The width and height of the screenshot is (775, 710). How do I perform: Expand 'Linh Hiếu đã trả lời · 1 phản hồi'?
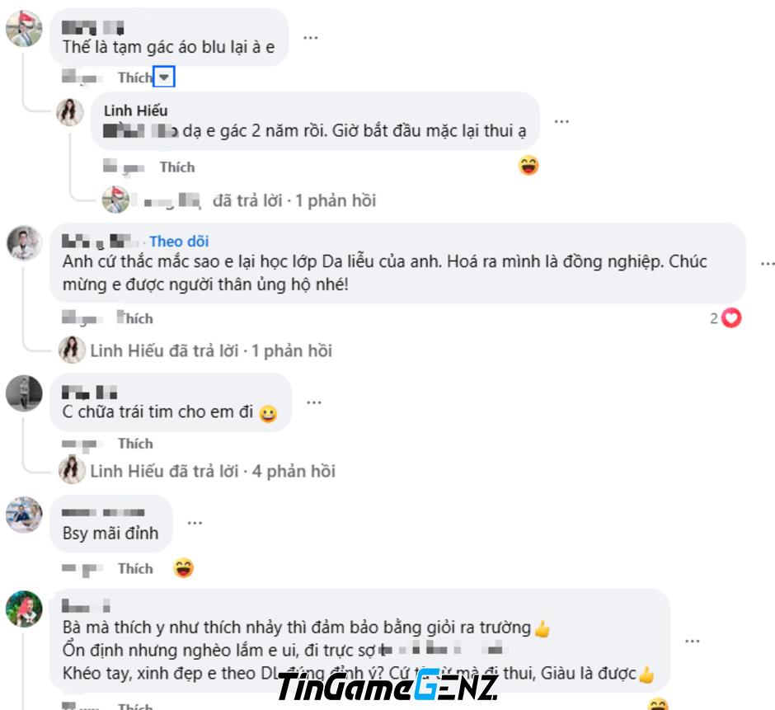(x=211, y=351)
